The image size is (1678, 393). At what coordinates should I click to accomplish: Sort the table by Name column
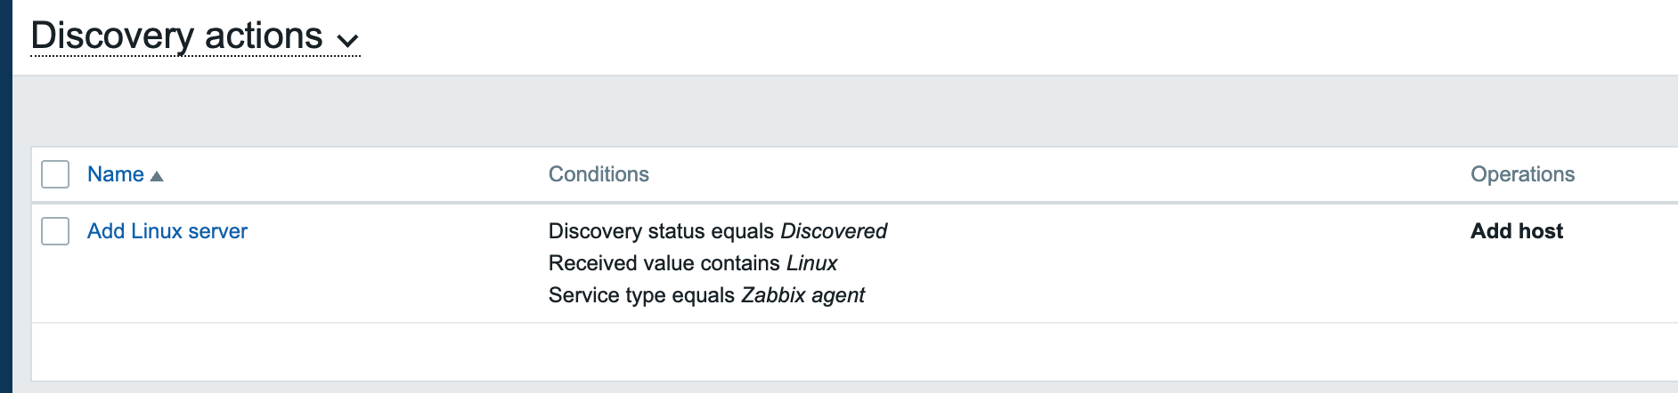(116, 174)
